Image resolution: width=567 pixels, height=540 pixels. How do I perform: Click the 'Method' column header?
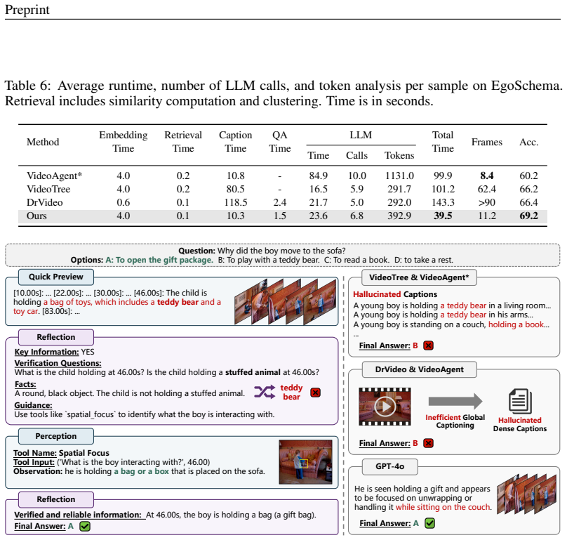pyautogui.click(x=43, y=142)
